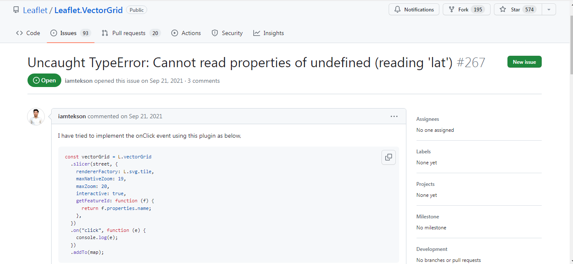Create a New issue
This screenshot has width=573, height=264.
click(524, 62)
